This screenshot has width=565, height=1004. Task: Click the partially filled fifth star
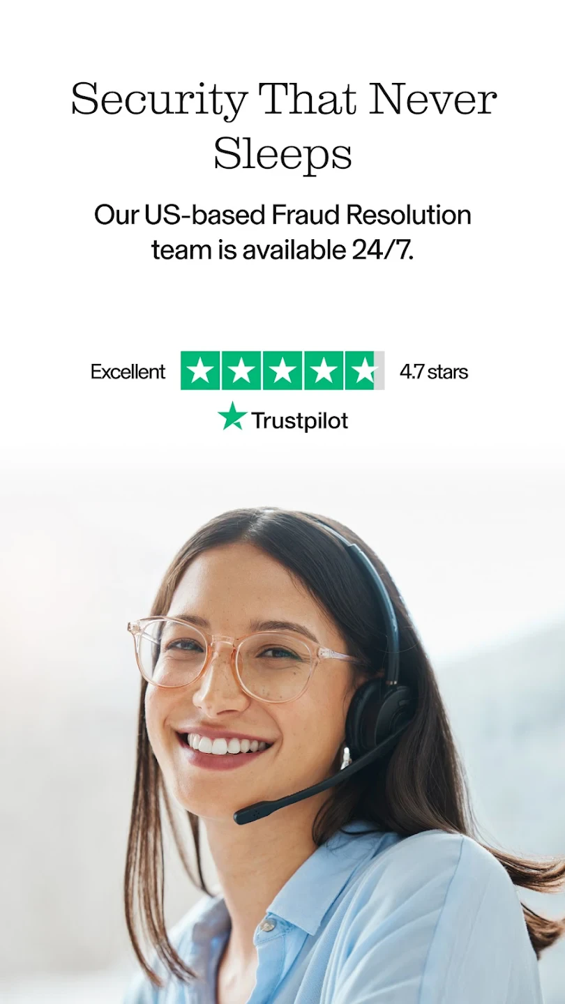365,370
